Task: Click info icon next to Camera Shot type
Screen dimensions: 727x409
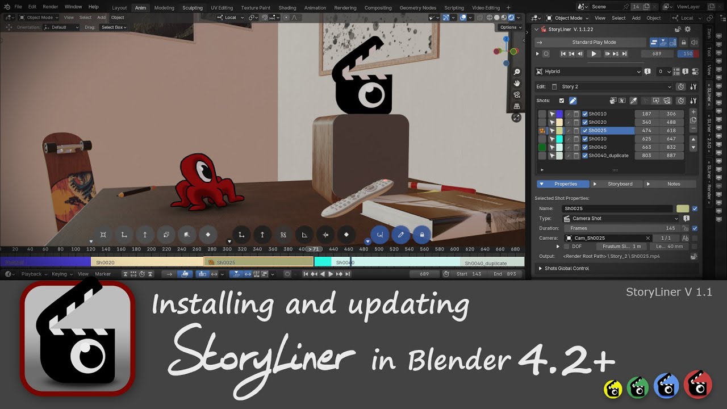Action: pyautogui.click(x=686, y=218)
